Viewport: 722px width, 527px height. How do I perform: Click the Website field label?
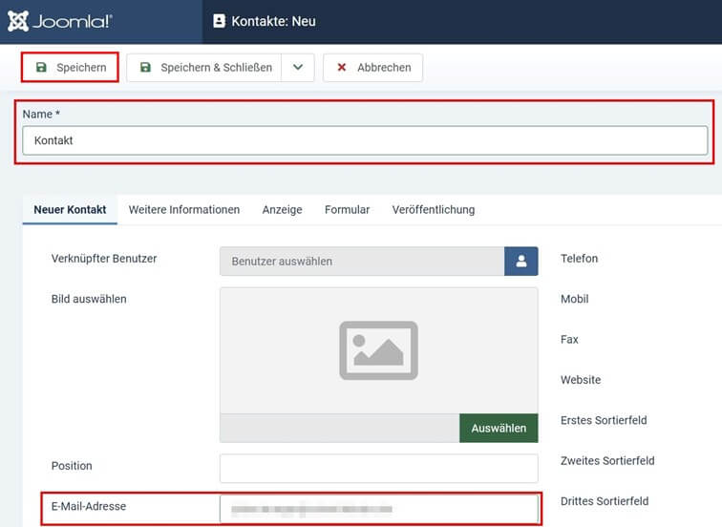581,380
